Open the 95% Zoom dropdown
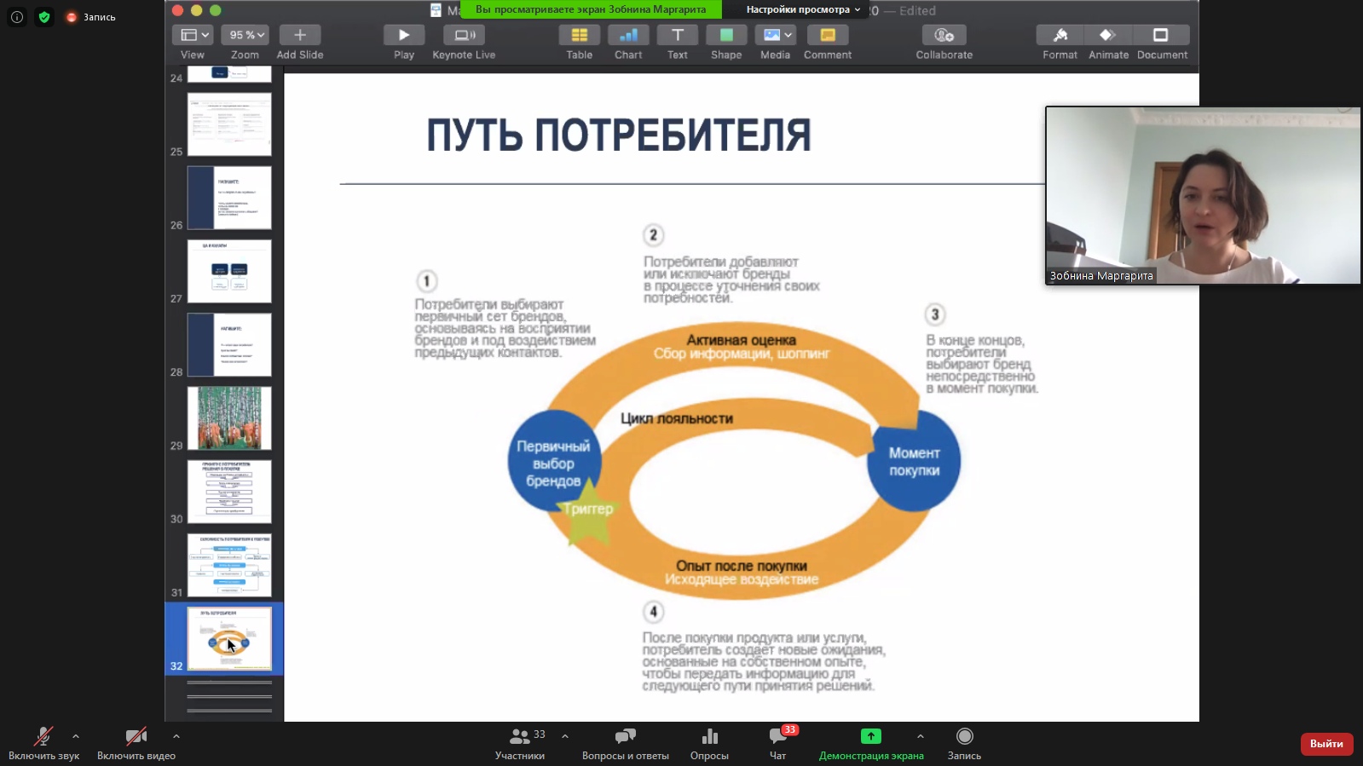This screenshot has width=1363, height=766. (x=245, y=35)
